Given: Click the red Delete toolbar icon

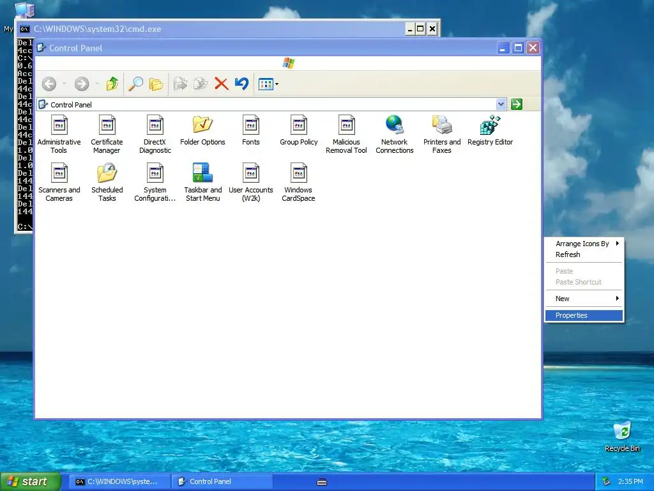Looking at the screenshot, I should point(222,84).
